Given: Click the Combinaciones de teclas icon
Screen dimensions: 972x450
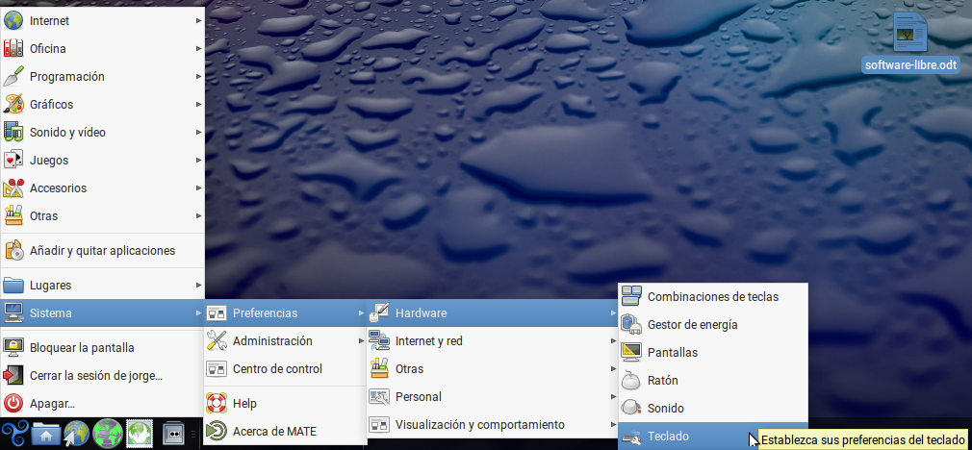Looking at the screenshot, I should (631, 297).
